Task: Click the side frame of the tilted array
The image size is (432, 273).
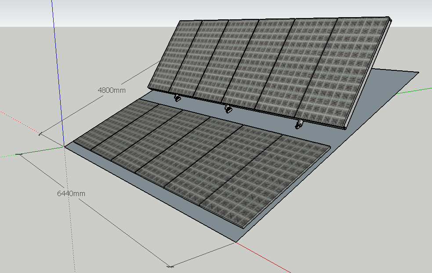Action: [x=367, y=75]
